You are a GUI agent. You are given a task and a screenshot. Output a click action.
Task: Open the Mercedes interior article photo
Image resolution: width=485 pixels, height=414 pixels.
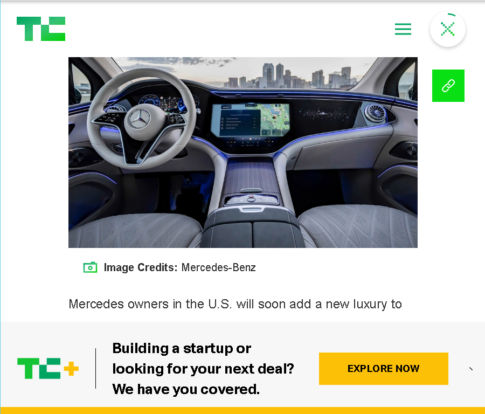[243, 152]
